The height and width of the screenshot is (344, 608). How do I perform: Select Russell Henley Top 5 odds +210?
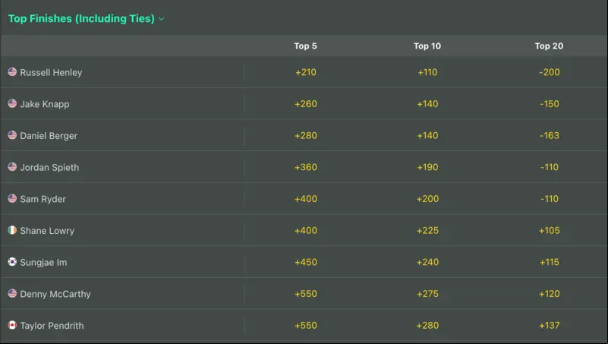pyautogui.click(x=306, y=72)
